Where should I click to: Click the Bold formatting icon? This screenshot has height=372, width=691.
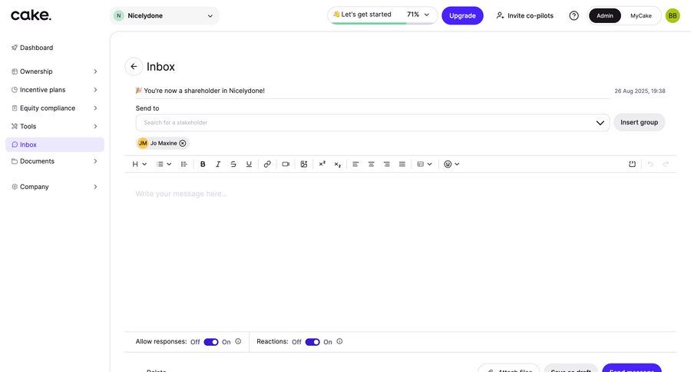click(203, 164)
